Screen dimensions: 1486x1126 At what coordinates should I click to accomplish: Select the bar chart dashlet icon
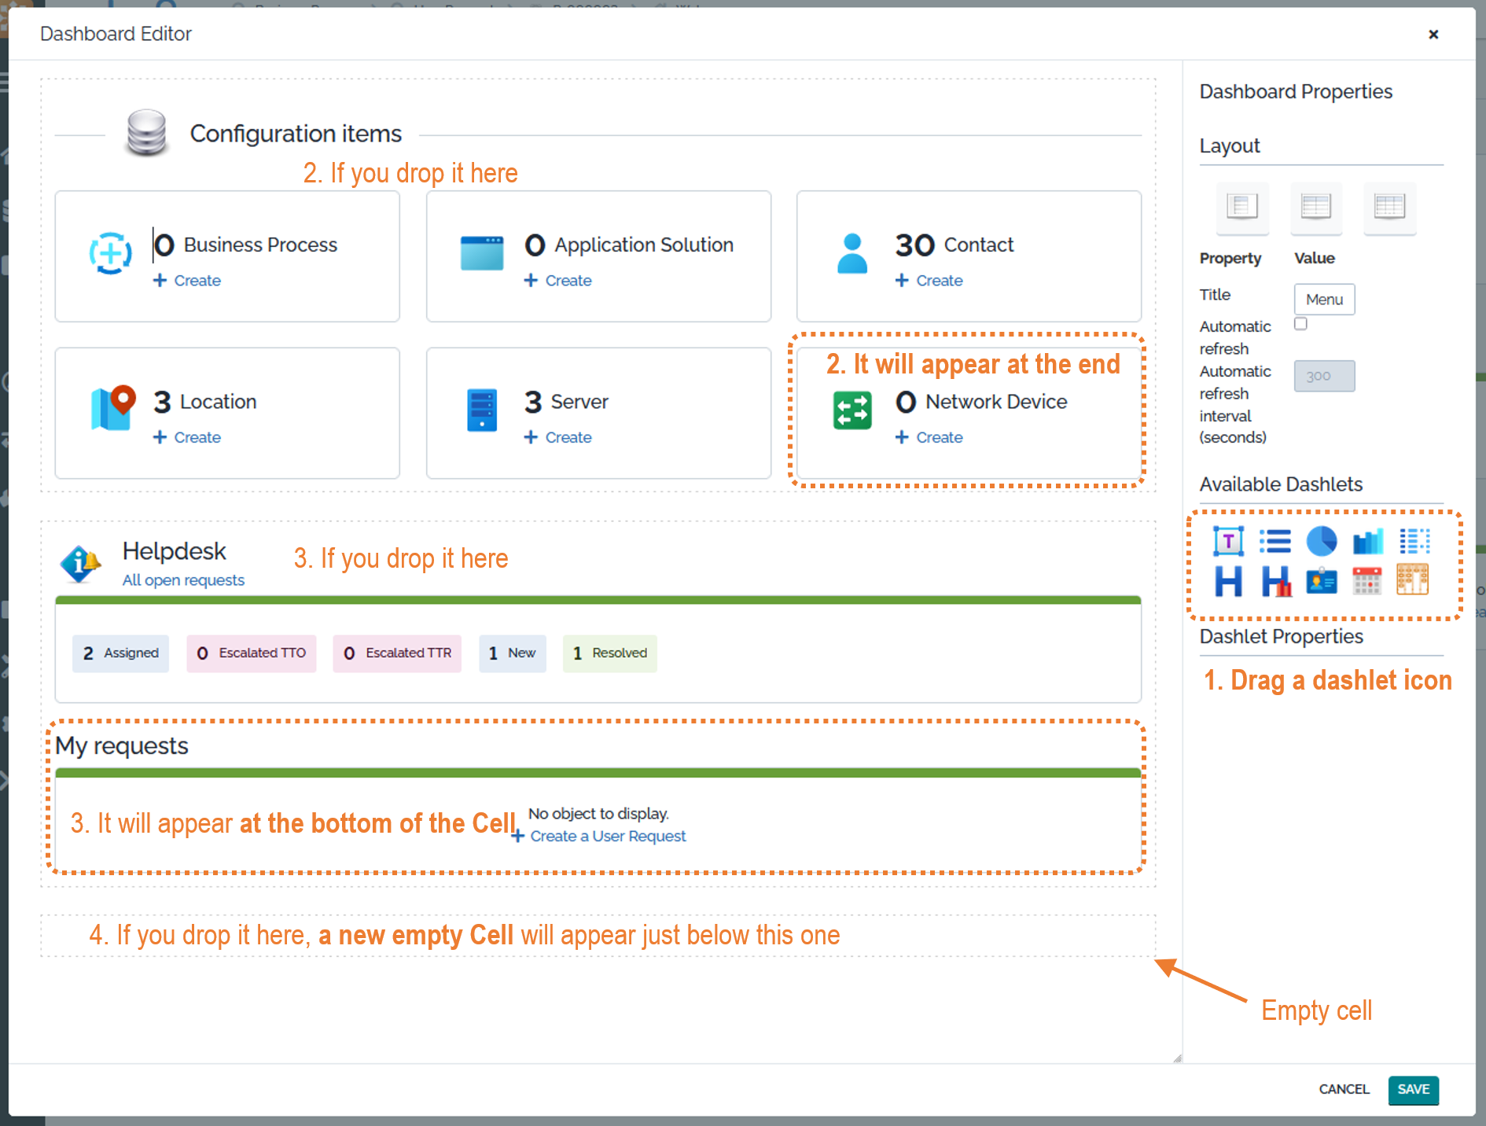1367,541
